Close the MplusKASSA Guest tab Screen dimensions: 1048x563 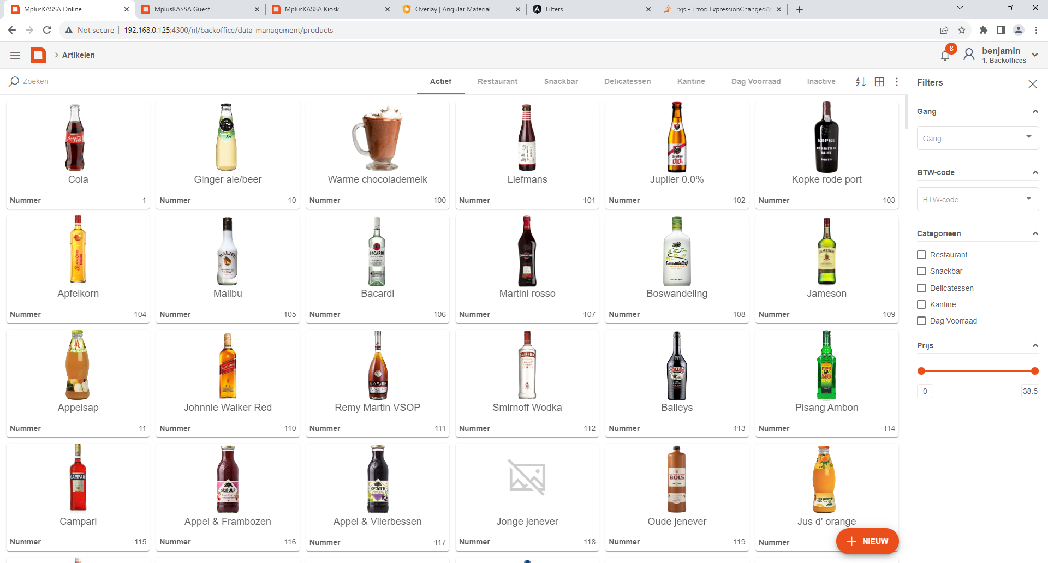click(x=257, y=9)
